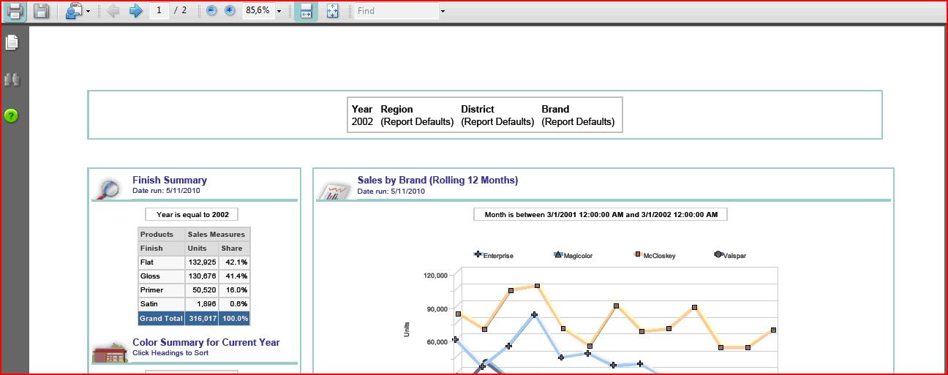
Task: Click the Color Summary building icon
Action: coord(109,351)
